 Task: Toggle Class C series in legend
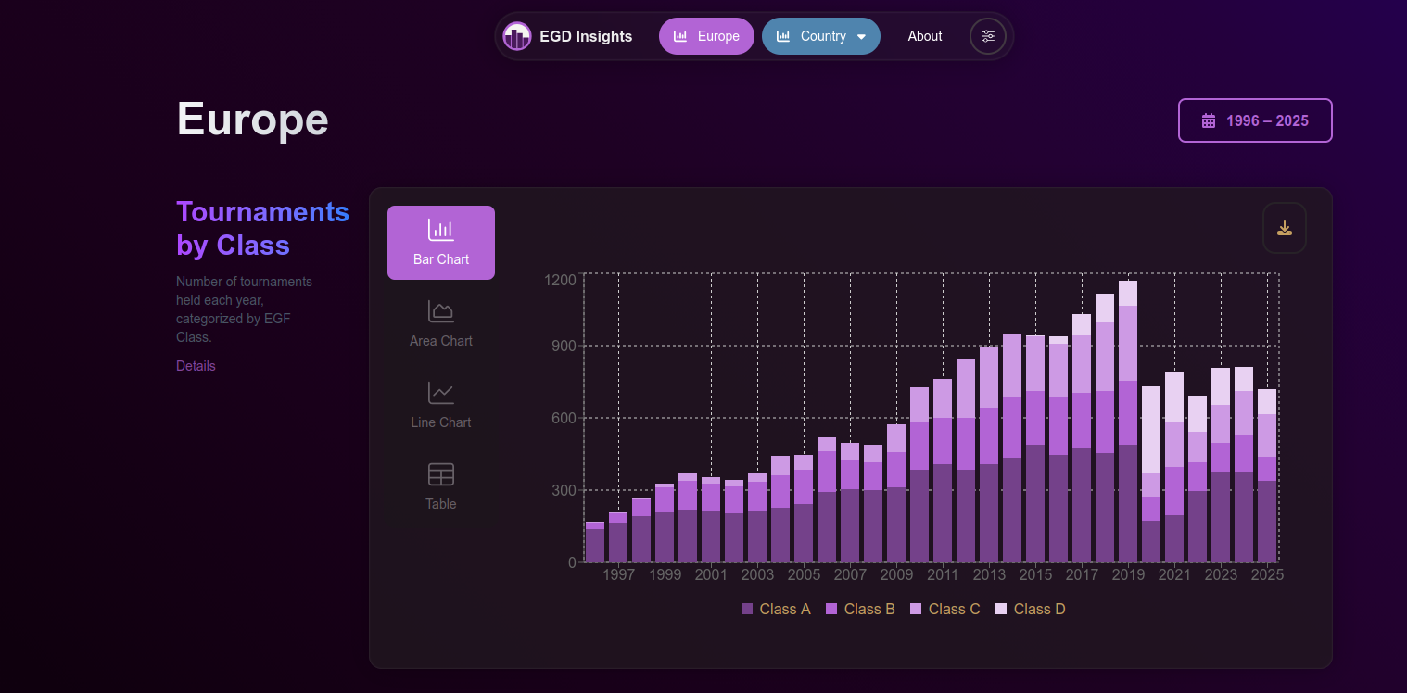click(944, 609)
